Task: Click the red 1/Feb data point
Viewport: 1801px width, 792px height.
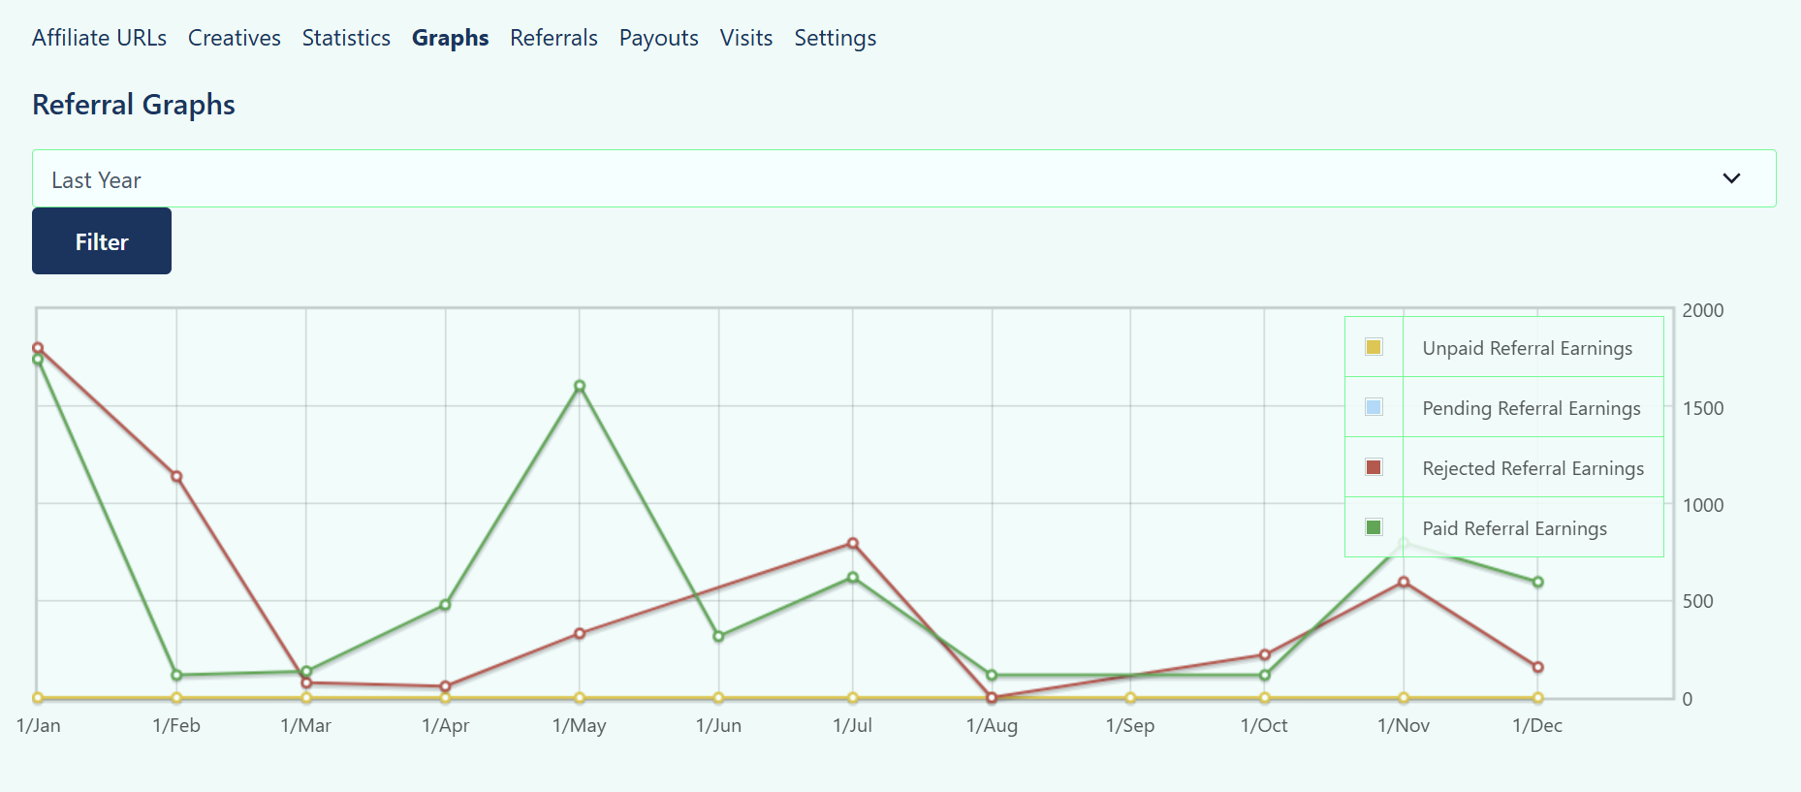Action: pyautogui.click(x=176, y=476)
